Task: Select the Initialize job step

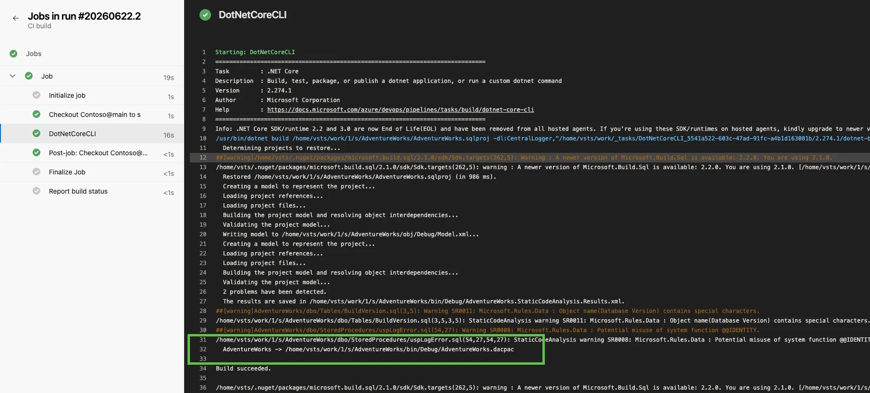Action: (x=92, y=95)
